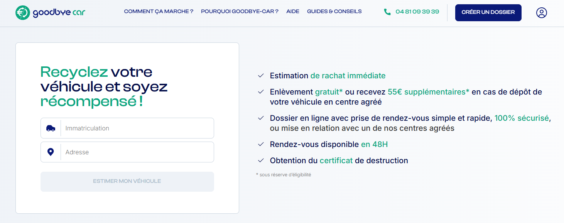
Task: Click the goodbye car brand name text
Action: pos(59,13)
